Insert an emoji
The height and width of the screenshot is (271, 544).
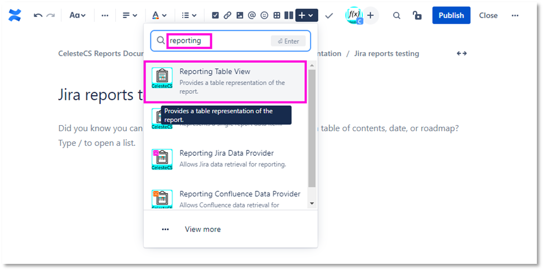(265, 15)
